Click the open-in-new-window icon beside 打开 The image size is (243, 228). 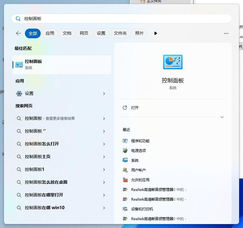coord(125,108)
